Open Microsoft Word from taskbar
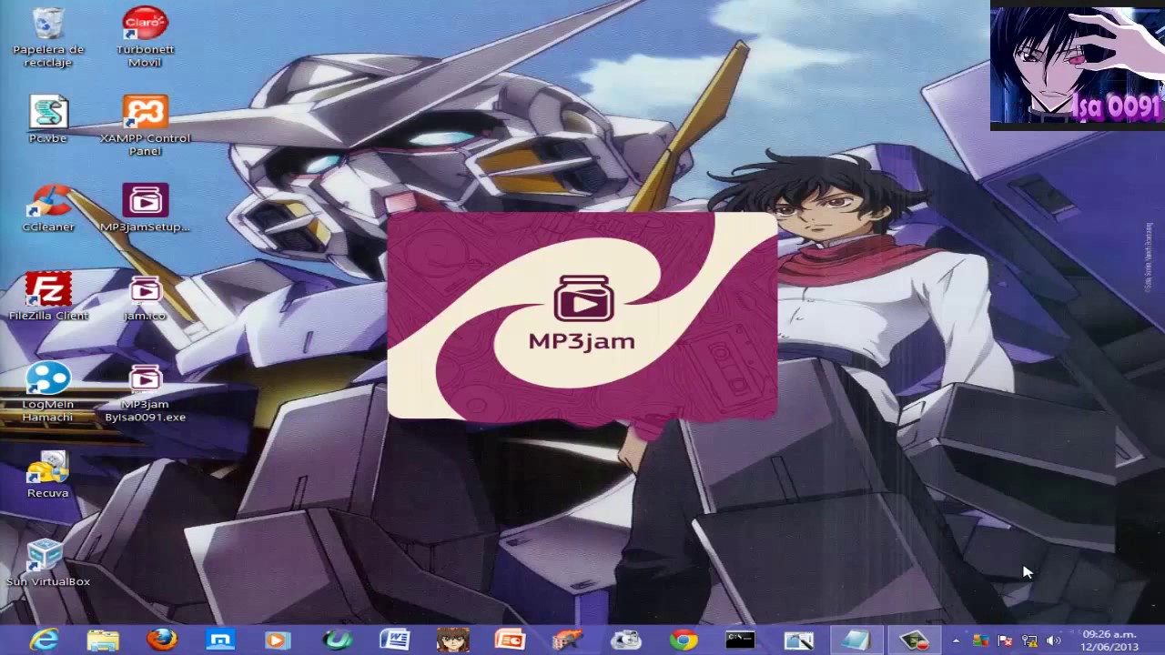Image resolution: width=1165 pixels, height=655 pixels. coord(394,640)
